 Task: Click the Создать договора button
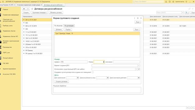(62, 82)
